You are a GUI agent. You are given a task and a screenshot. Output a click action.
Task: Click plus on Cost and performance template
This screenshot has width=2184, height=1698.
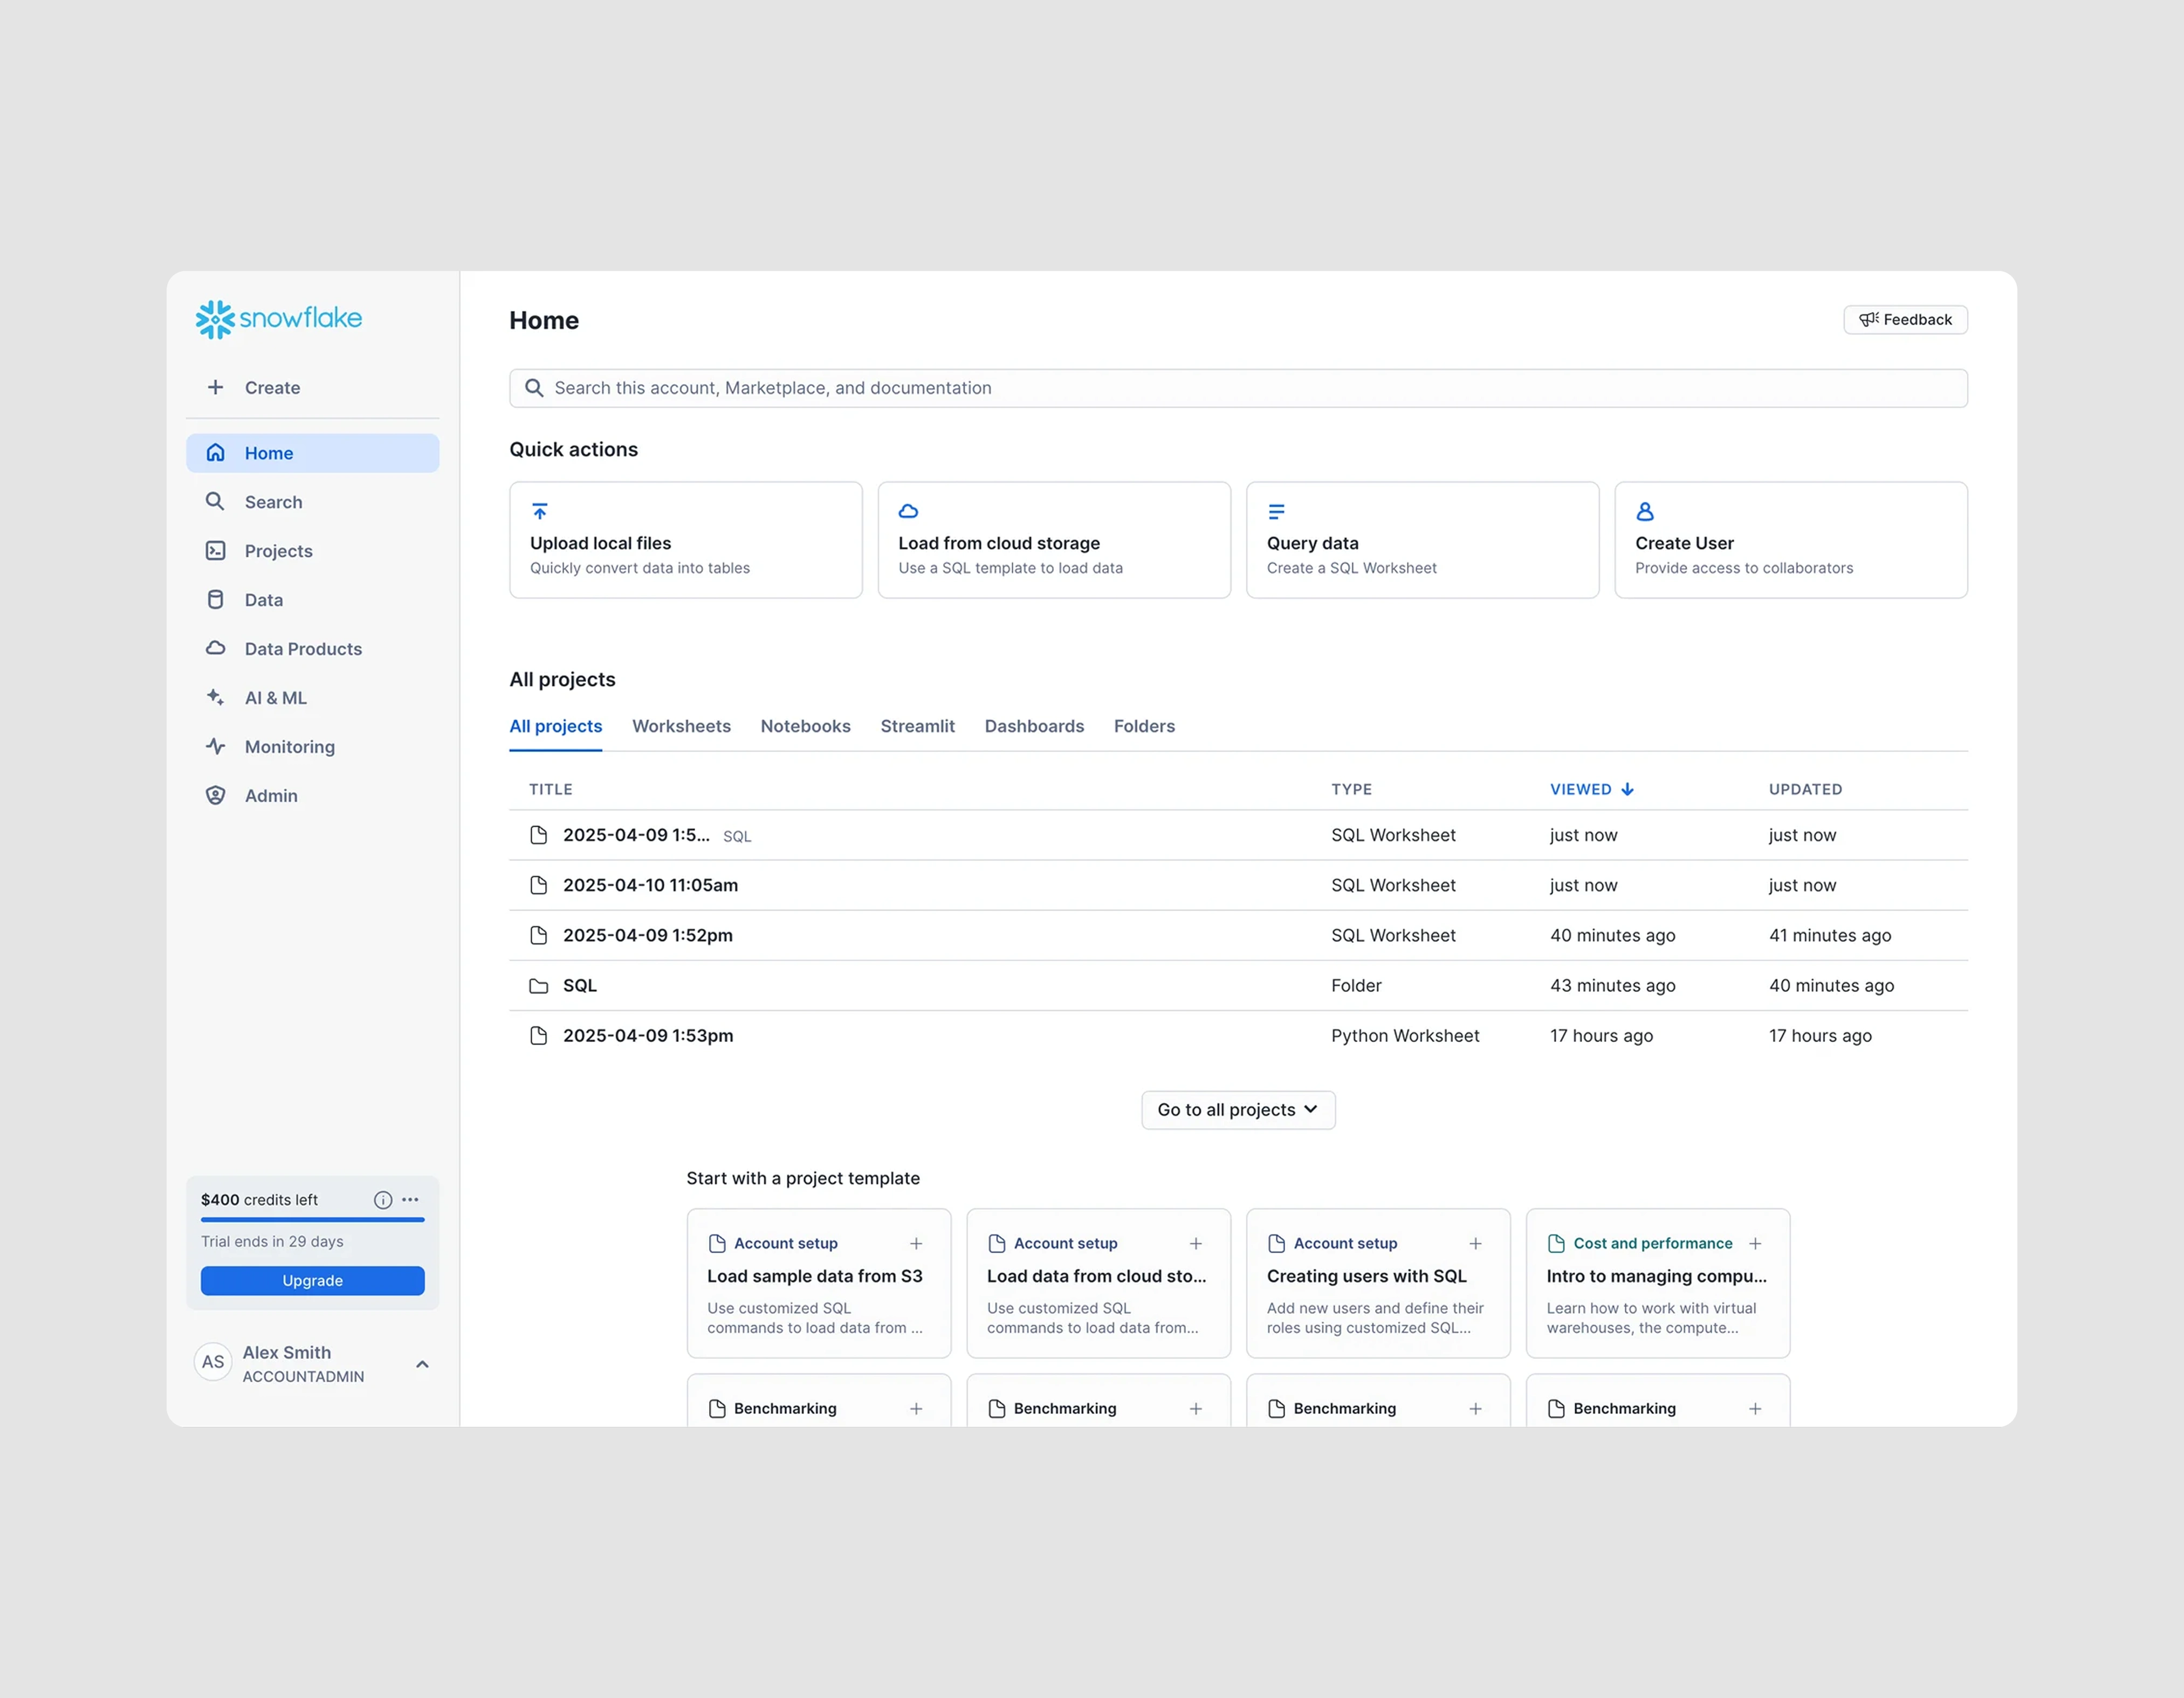click(x=1755, y=1243)
